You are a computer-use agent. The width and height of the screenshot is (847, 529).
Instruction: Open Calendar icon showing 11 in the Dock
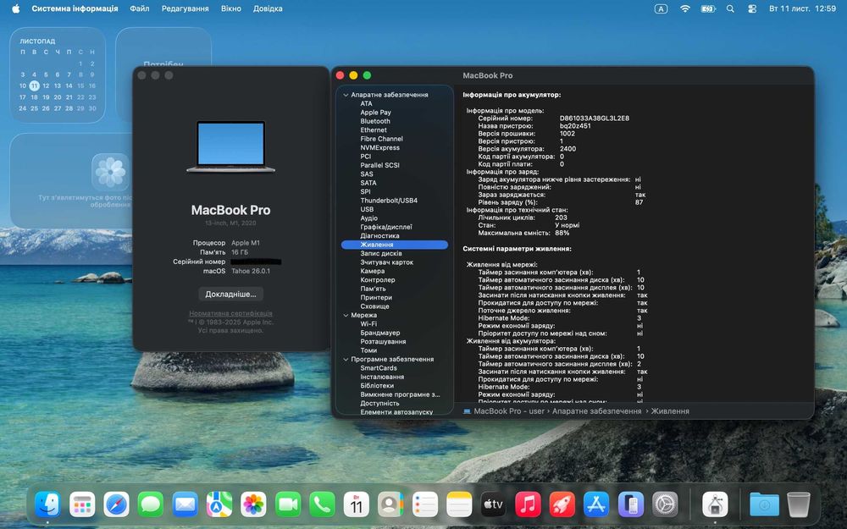pyautogui.click(x=357, y=504)
